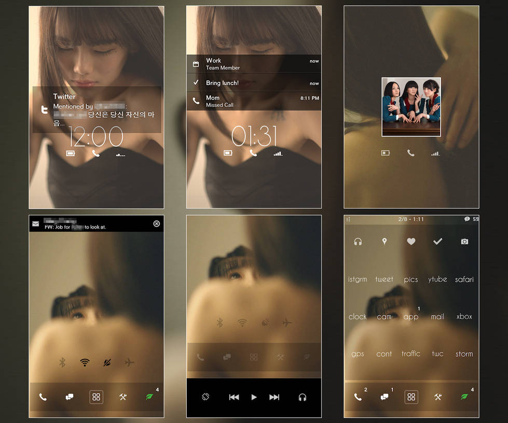
Task: Click the play button in music controls
Action: [x=254, y=397]
